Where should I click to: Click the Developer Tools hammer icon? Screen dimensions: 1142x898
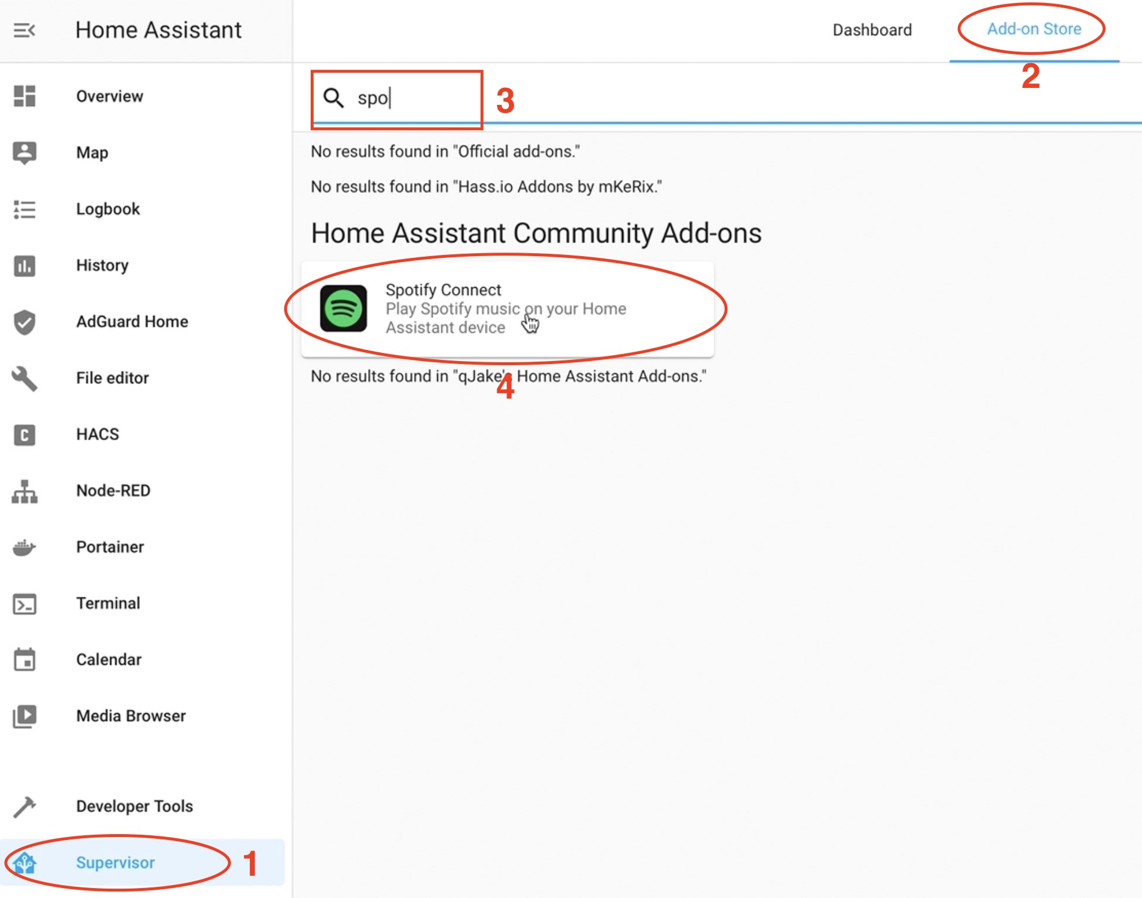tap(25, 807)
